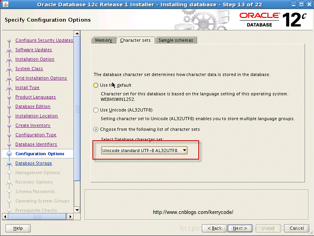Click Prerequisite Checks step label
The image size is (314, 236).
click(x=36, y=210)
